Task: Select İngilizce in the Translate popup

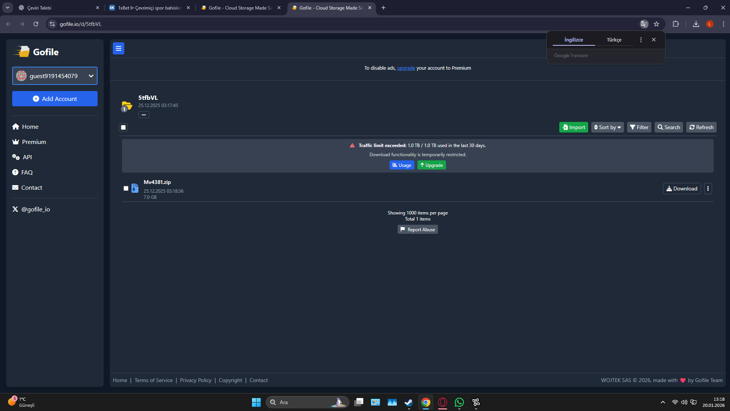Action: coord(574,40)
